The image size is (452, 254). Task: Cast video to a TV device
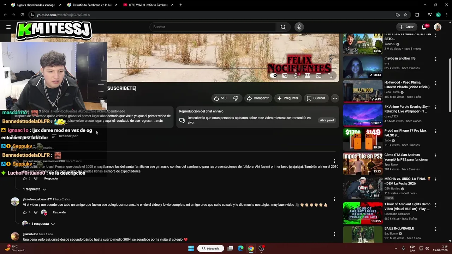coord(319,75)
